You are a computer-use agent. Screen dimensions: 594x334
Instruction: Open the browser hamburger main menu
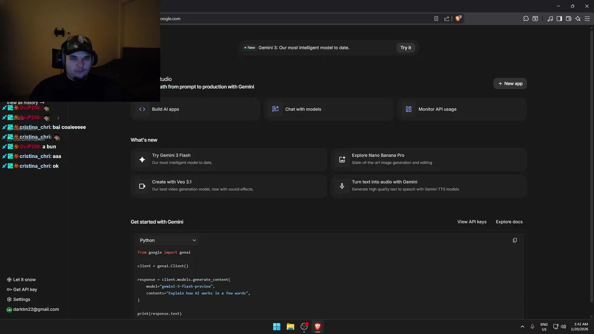(587, 19)
